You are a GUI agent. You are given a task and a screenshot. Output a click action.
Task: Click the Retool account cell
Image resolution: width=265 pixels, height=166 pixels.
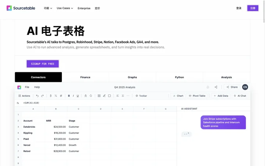(33, 151)
